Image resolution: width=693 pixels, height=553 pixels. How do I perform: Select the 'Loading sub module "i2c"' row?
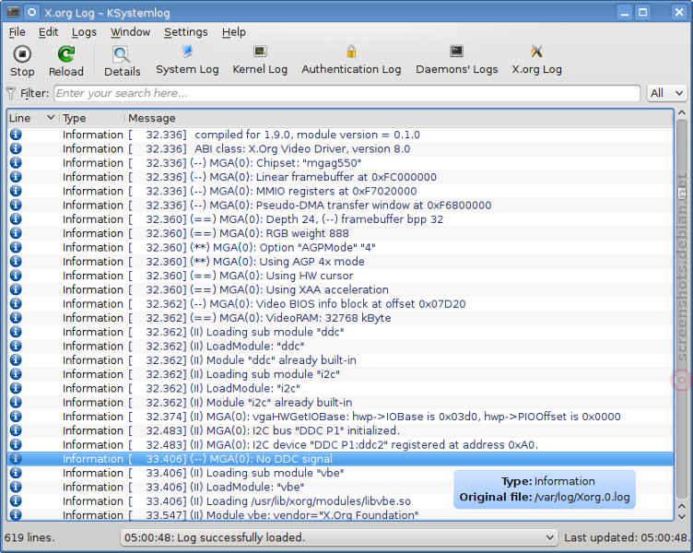pyautogui.click(x=340, y=374)
